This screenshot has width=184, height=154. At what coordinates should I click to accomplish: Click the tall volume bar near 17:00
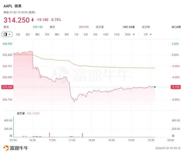pos(49,135)
